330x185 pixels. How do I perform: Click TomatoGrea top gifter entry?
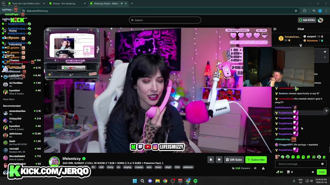(x=290, y=39)
